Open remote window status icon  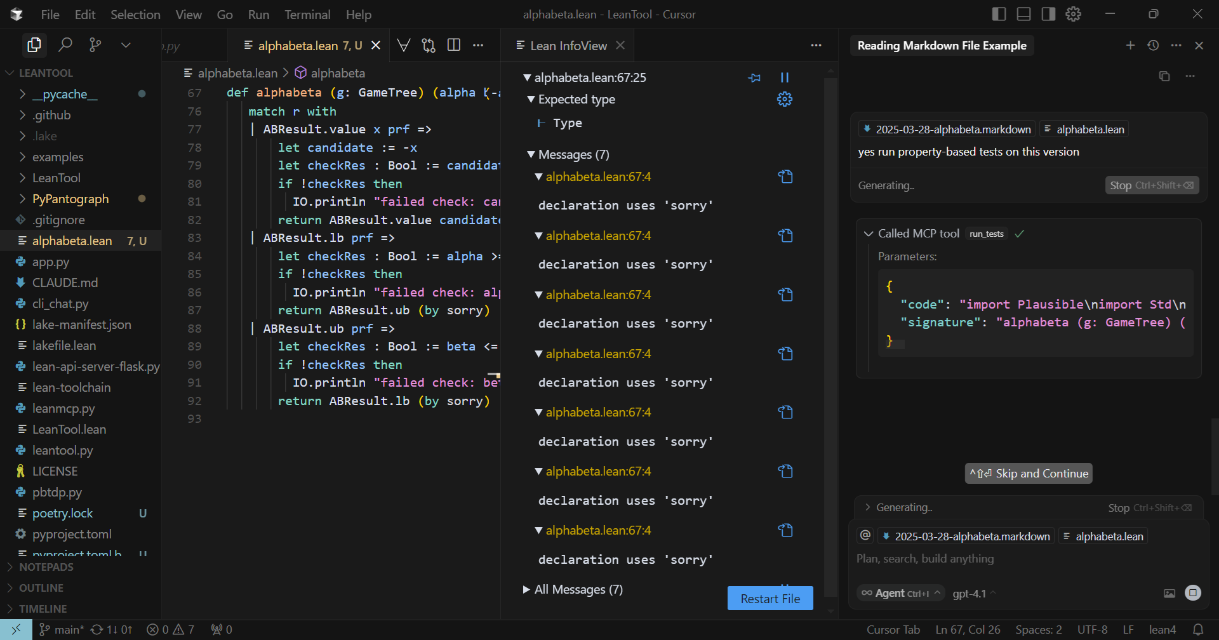[16, 629]
